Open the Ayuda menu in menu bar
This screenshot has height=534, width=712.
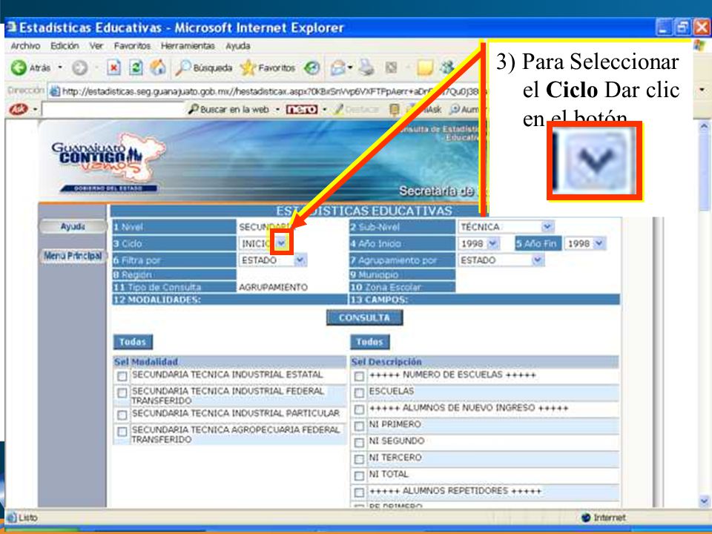(x=238, y=46)
